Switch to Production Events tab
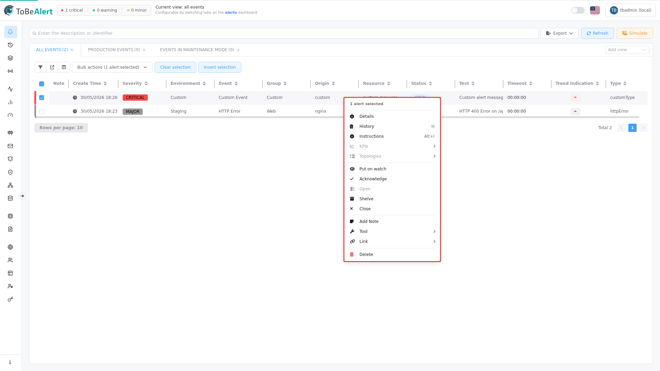Screen dimensions: 660x371 (x=114, y=50)
